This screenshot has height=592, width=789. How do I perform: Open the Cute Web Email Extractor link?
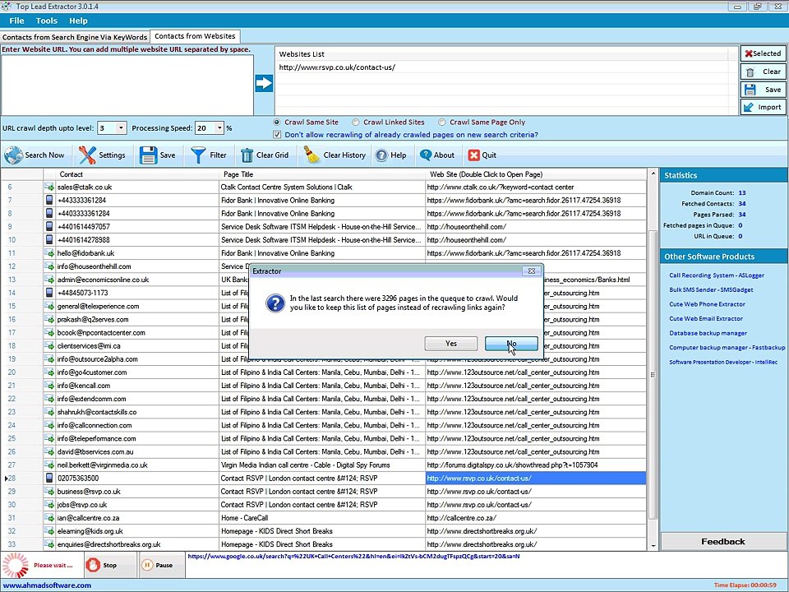(706, 319)
